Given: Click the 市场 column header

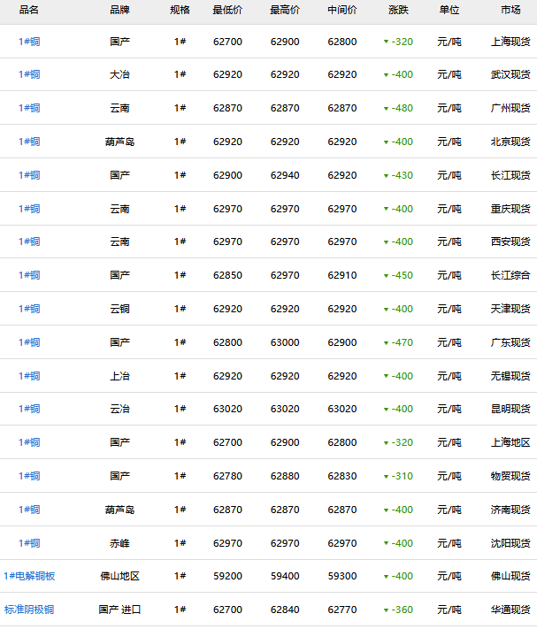Looking at the screenshot, I should click(510, 10).
